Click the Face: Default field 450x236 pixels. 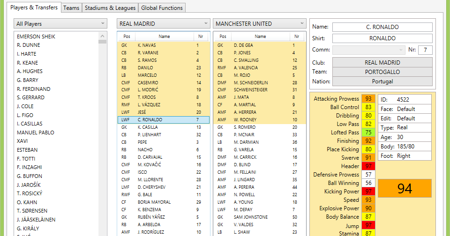coord(405,109)
